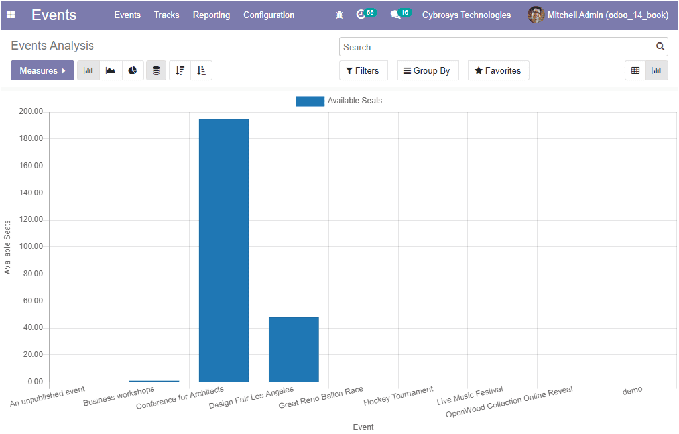
Task: Switch to bar chart mode
Action: click(x=88, y=70)
